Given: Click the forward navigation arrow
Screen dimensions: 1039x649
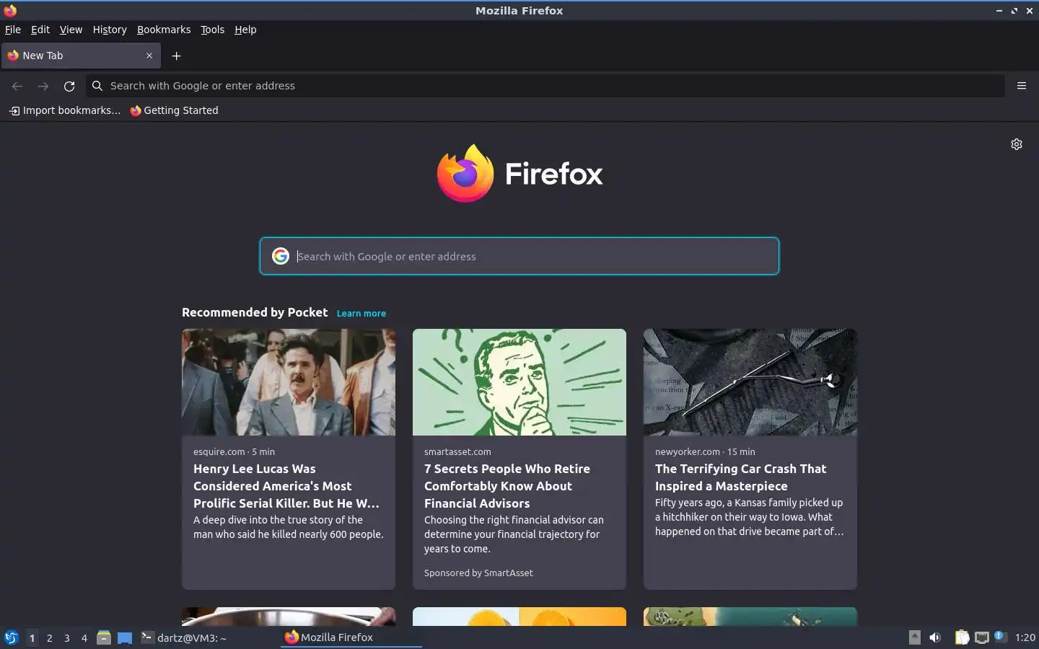Looking at the screenshot, I should point(43,86).
